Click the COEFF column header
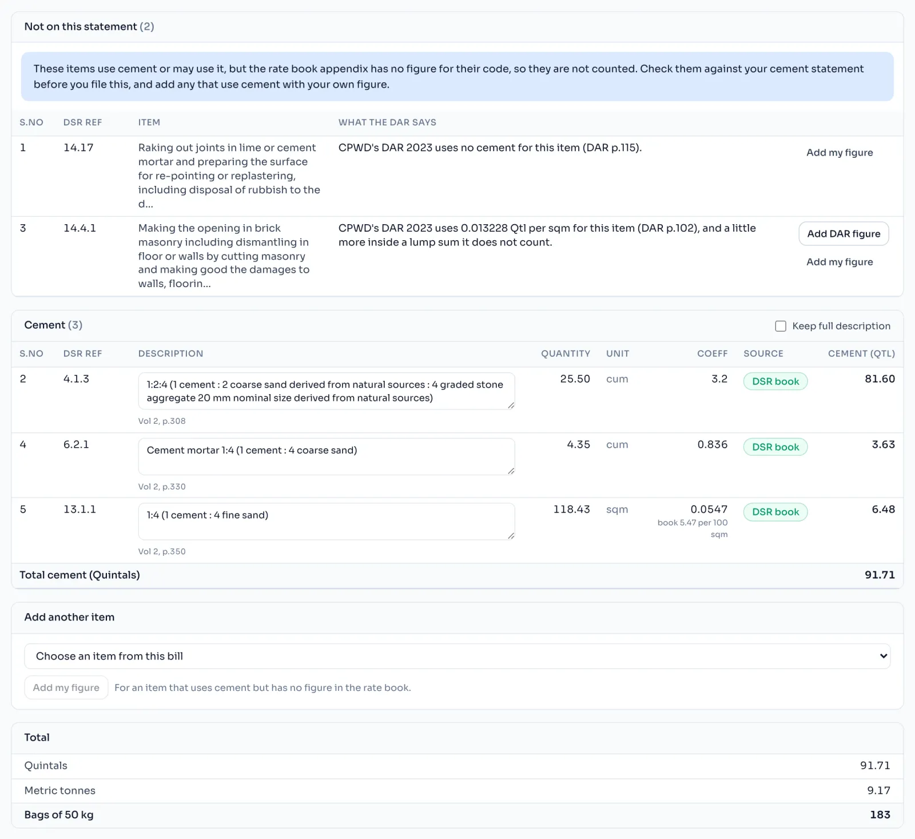 pos(713,353)
